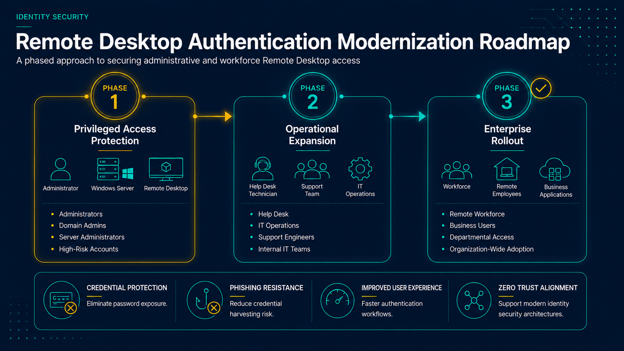The image size is (624, 351).
Task: Click the phased approach subtitle text
Action: coord(188,60)
